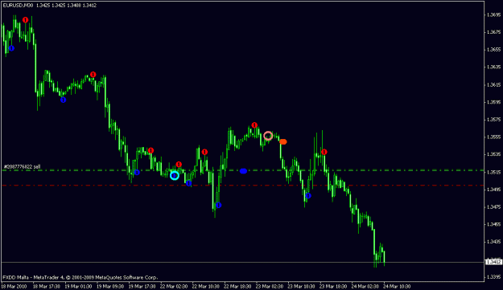The height and width of the screenshot is (290, 503).
Task: Select red marker near 23 Mar 18:30 at 1.3538
Action: [x=324, y=152]
